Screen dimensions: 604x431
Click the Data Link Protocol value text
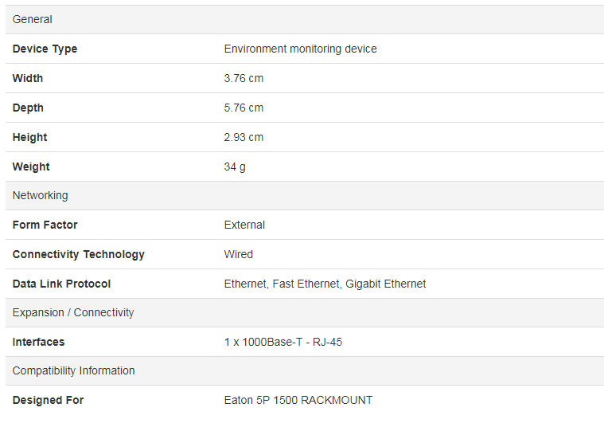[x=325, y=284]
